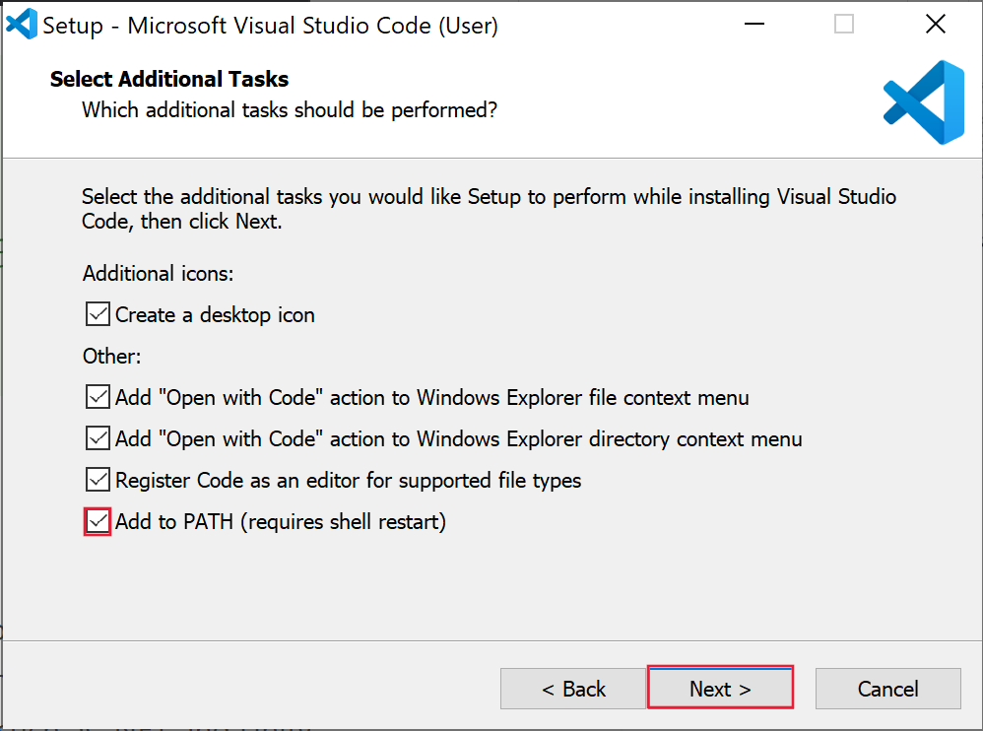Click "Which additional tasks should be performed?" text
This screenshot has height=731, width=983.
[290, 110]
